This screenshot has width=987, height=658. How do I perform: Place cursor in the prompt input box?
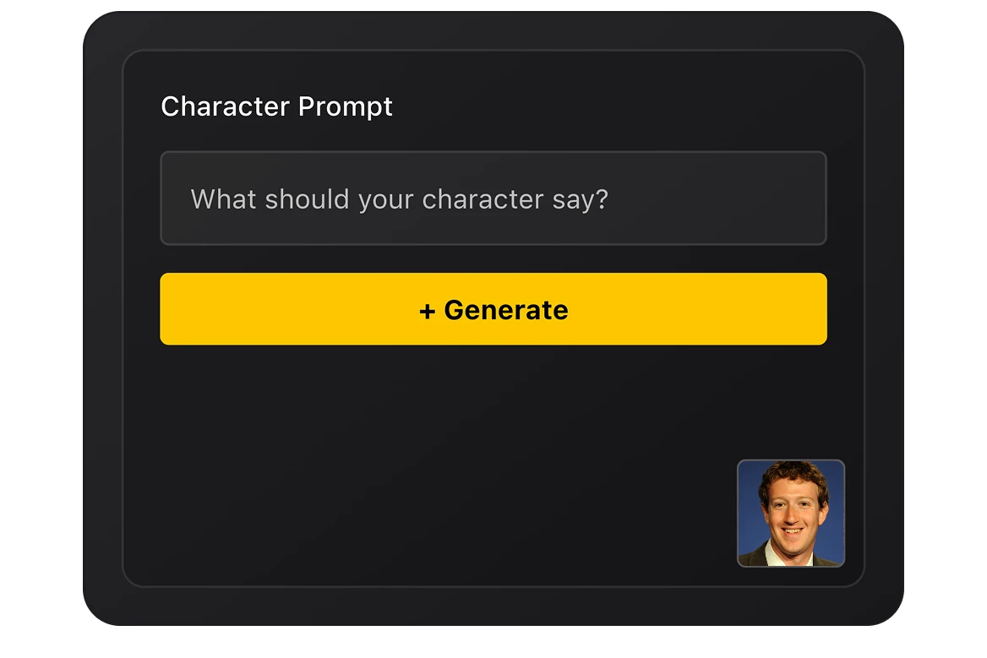(493, 198)
